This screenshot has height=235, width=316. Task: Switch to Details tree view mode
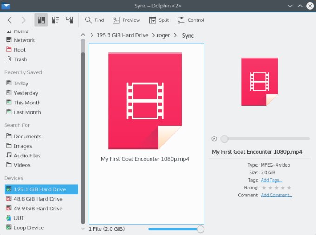(70, 20)
